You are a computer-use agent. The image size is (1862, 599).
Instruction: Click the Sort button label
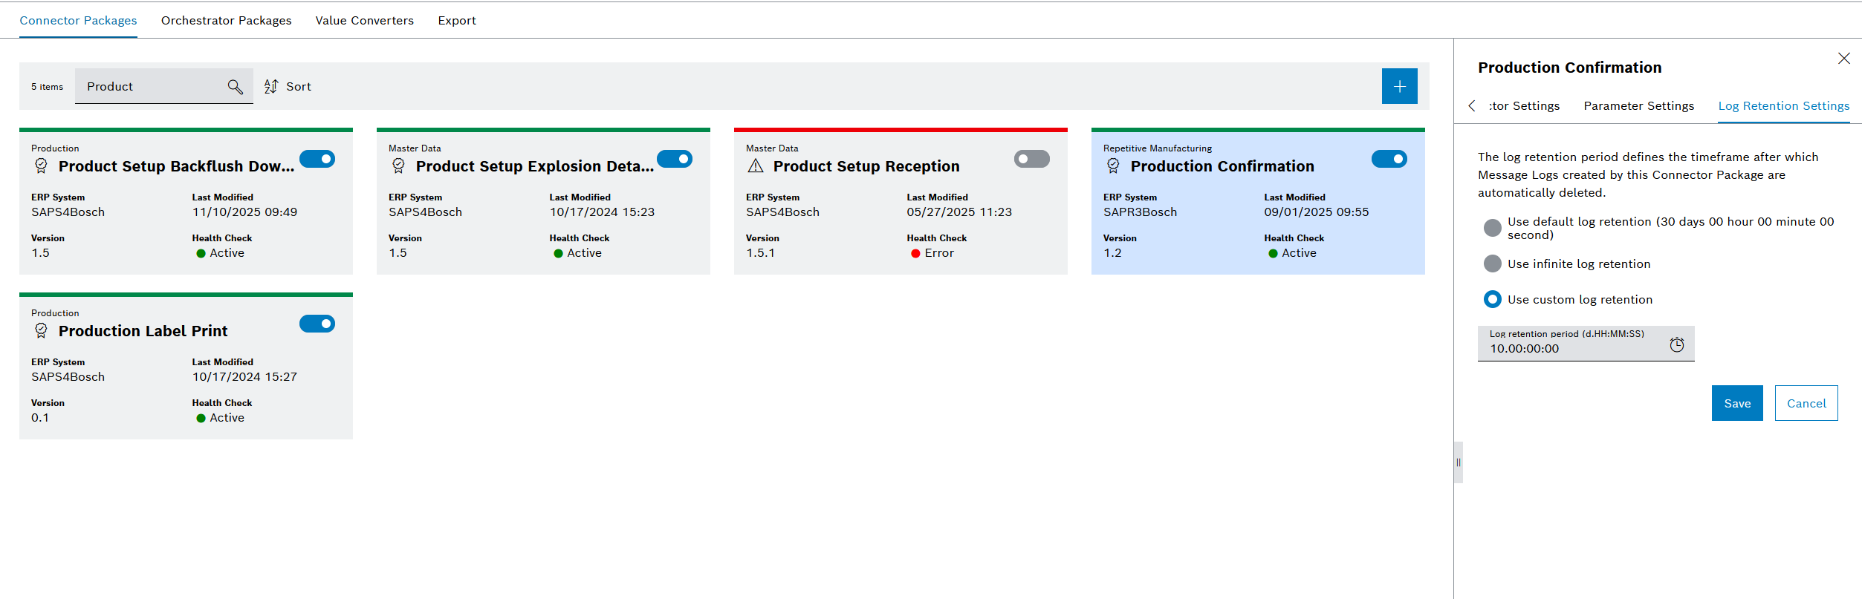click(x=299, y=87)
